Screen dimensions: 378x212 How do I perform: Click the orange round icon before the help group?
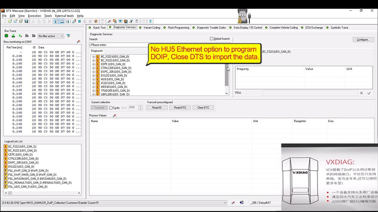(96, 22)
